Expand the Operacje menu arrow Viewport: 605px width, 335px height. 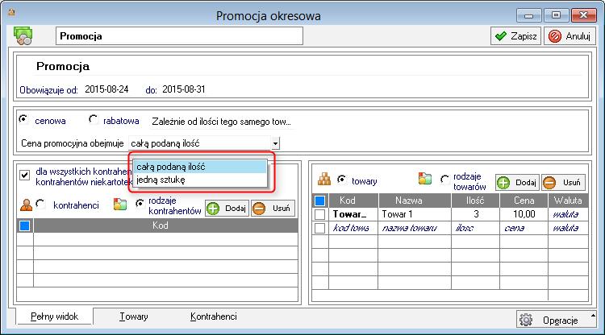[593, 316]
